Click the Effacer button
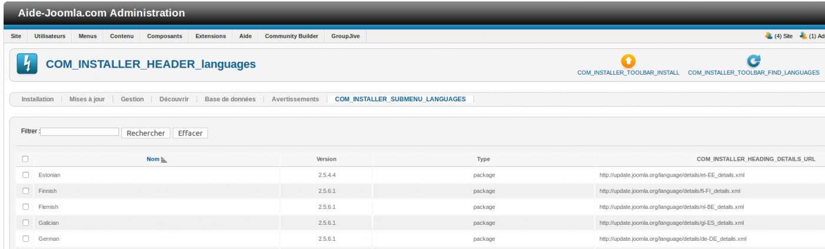Image resolution: width=825 pixels, height=249 pixels. [x=190, y=133]
